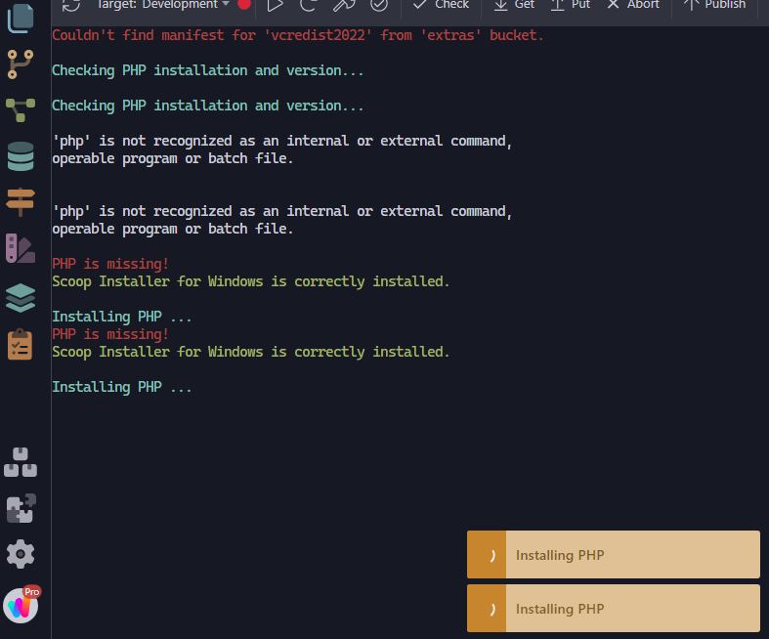Open the signpost routes panel
Viewport: 769px width, 639px height.
(21, 201)
